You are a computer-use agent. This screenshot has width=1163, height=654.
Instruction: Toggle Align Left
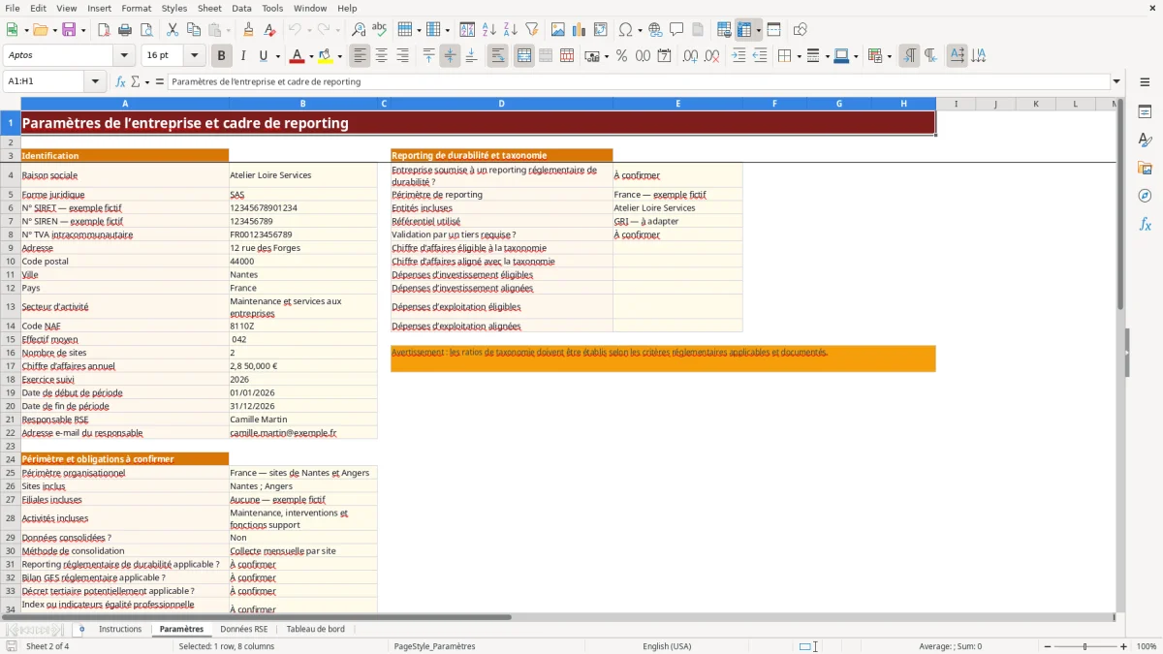pyautogui.click(x=360, y=56)
